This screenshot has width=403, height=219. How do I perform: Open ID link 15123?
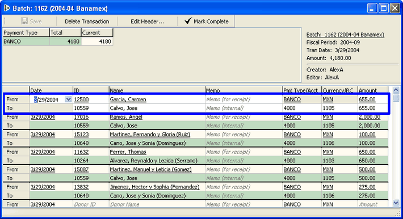coord(81,134)
